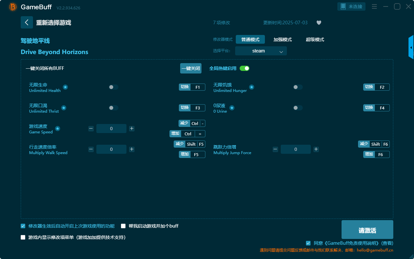Go back with the arrow button
414x259 pixels.
(x=27, y=22)
